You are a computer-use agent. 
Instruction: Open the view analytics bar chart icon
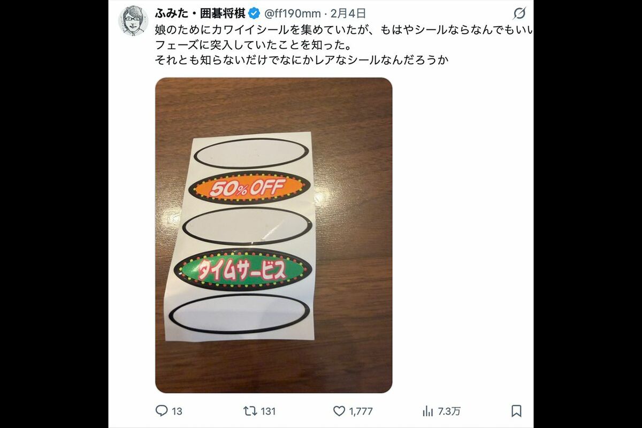(x=428, y=411)
